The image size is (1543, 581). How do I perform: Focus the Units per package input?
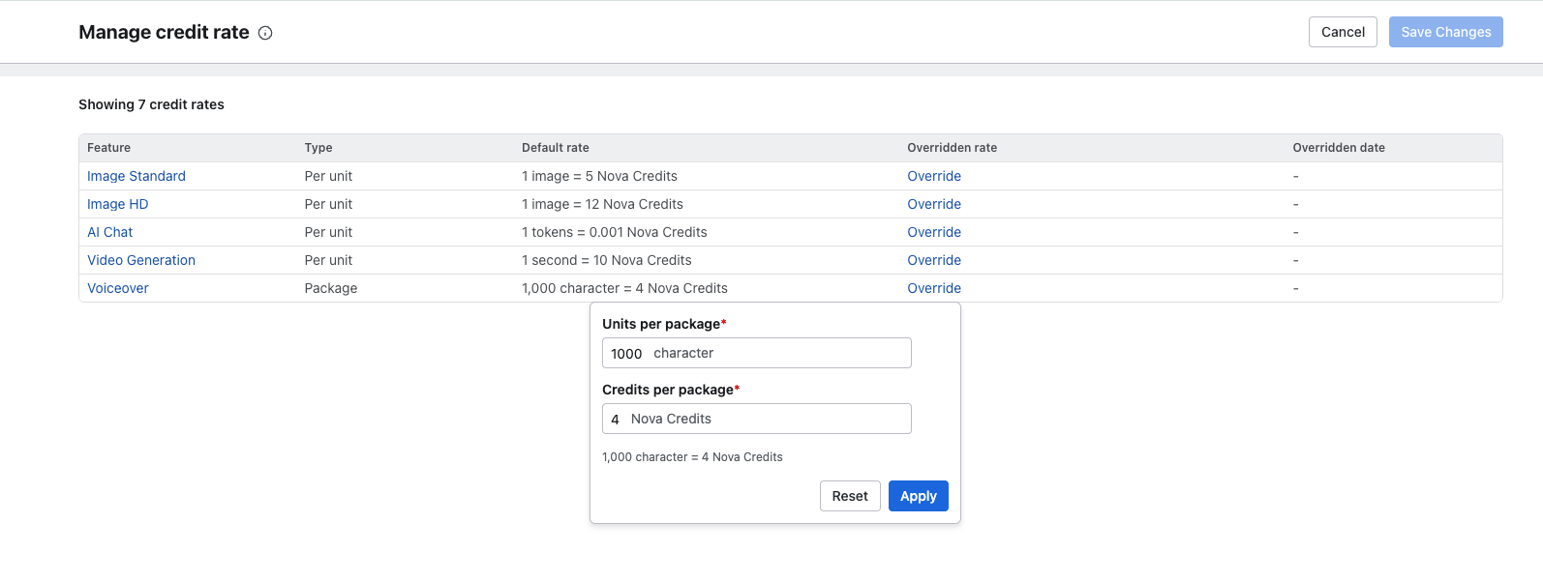(757, 353)
